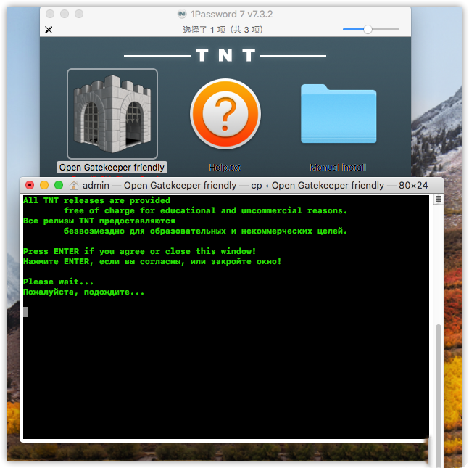Click the Terminal cursor prompt line
469x468 pixels.
point(26,312)
